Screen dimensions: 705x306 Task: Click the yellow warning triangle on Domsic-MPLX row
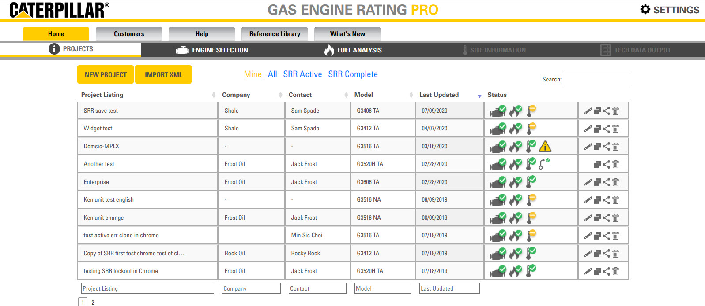(545, 146)
